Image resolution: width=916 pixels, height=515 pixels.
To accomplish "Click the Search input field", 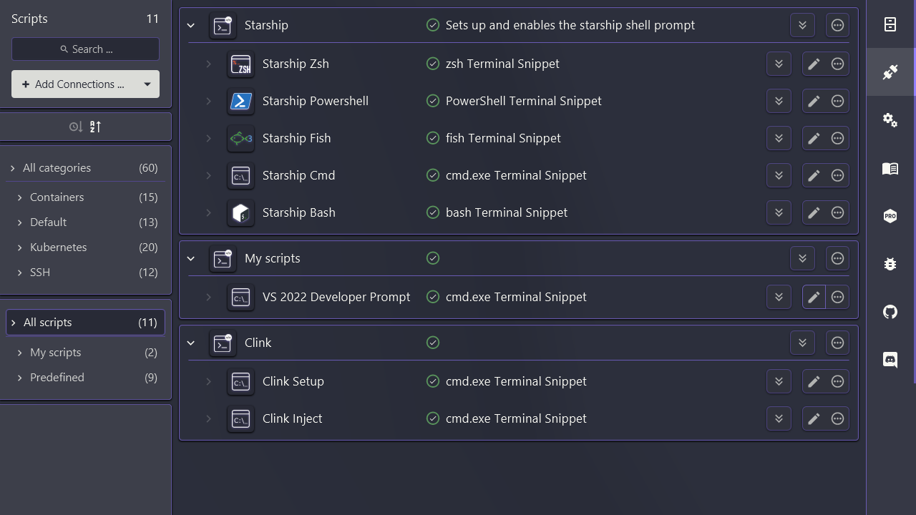I will pyautogui.click(x=86, y=49).
